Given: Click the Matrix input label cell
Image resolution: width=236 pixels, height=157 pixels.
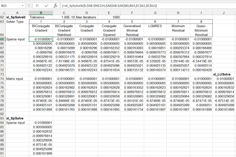Looking at the screenshot, I should pos(17,79).
